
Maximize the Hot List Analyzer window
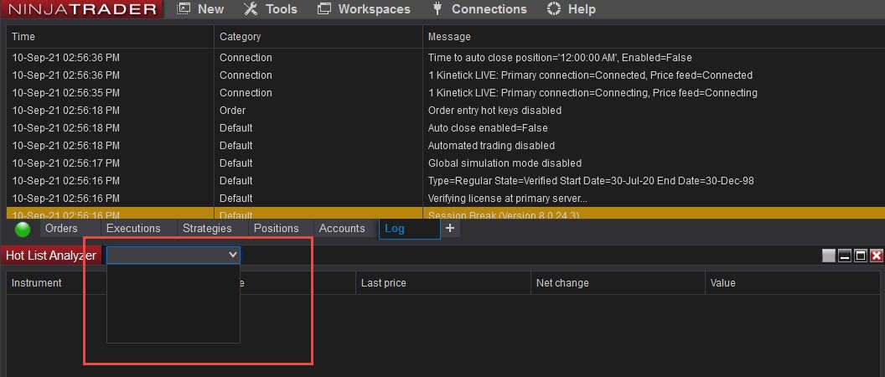tap(861, 256)
